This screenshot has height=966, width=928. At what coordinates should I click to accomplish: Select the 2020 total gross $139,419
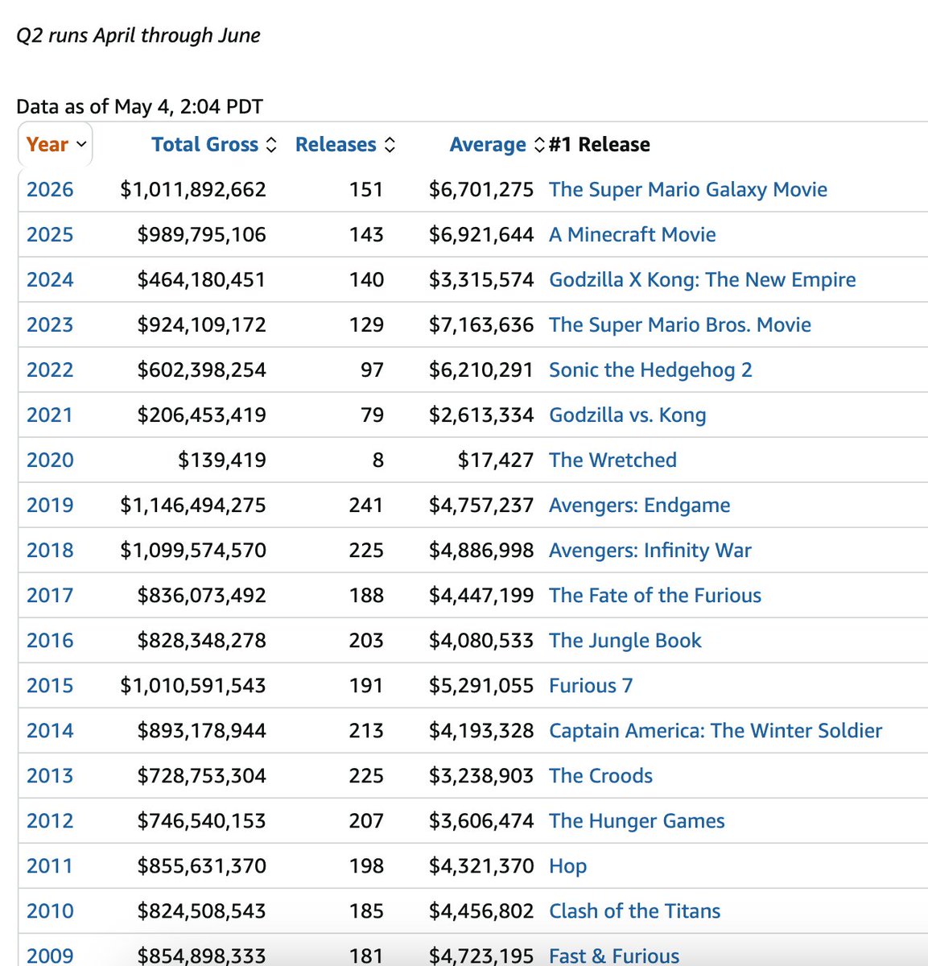(x=222, y=460)
